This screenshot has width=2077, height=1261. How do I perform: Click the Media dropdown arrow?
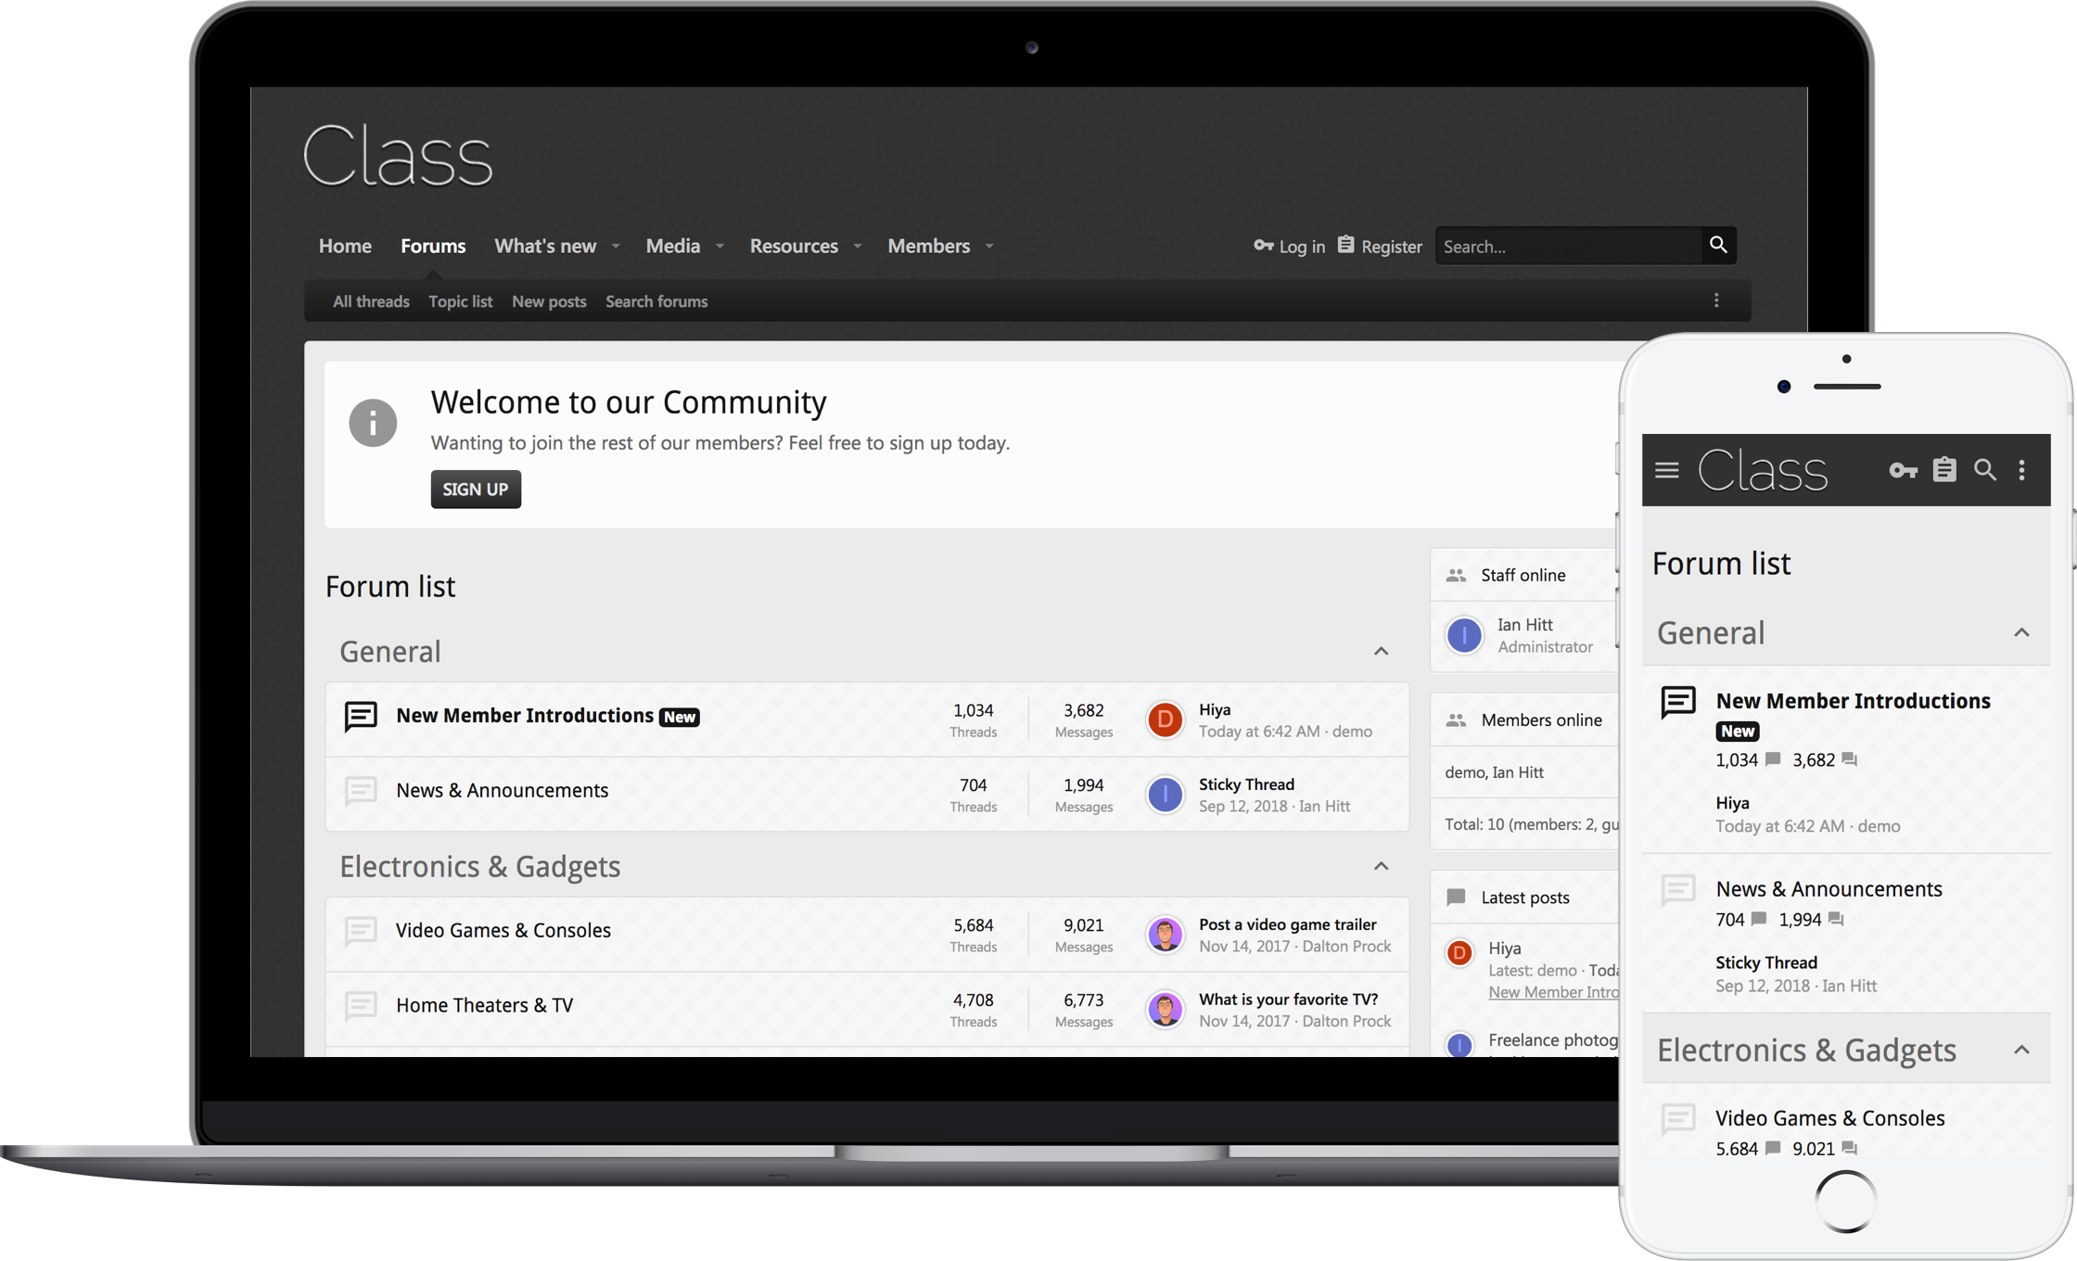[x=720, y=247]
